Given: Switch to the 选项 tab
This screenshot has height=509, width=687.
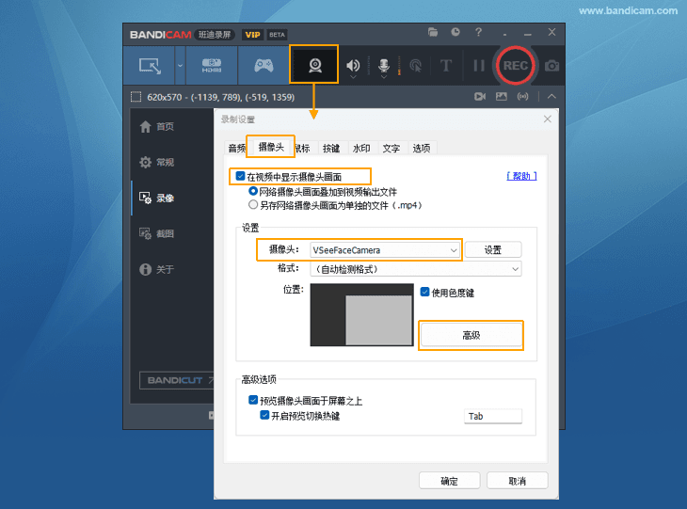Looking at the screenshot, I should [x=422, y=148].
